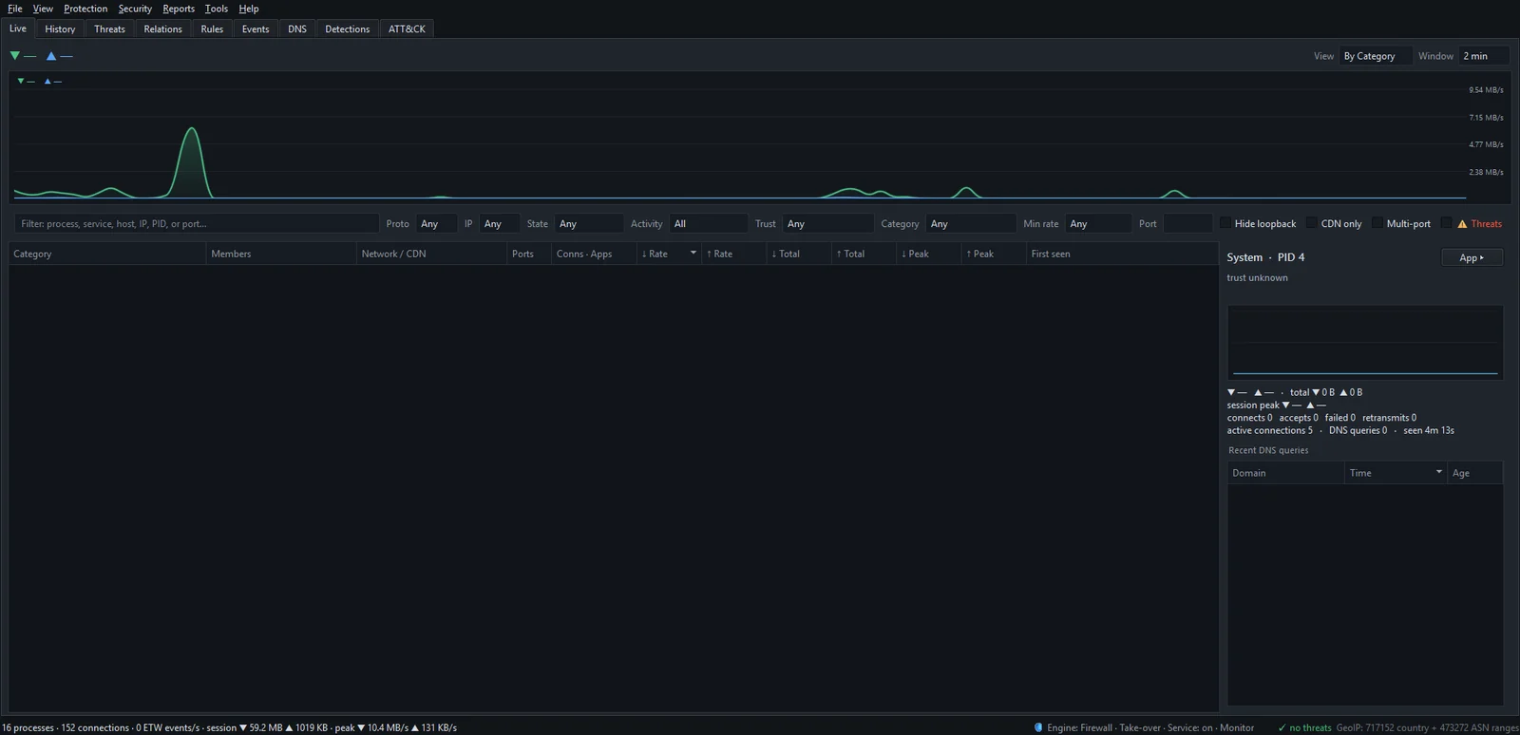Screen dimensions: 1520x735
Task: Open the Proto filter dropdown
Action: coord(436,224)
